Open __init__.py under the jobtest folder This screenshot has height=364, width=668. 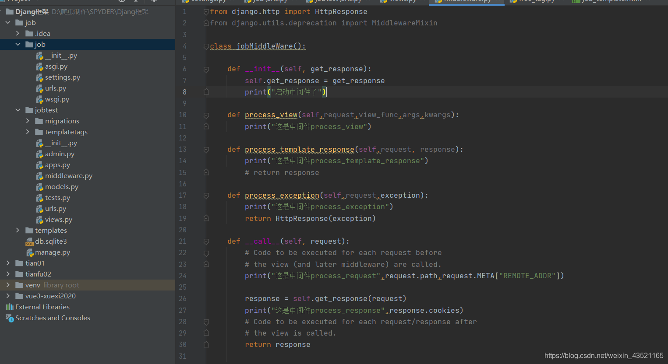[x=61, y=143]
